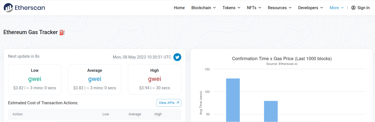The width and height of the screenshot is (375, 122).
Task: Click the chart title 'Confirmation Time x Gas Price'
Action: (x=282, y=59)
